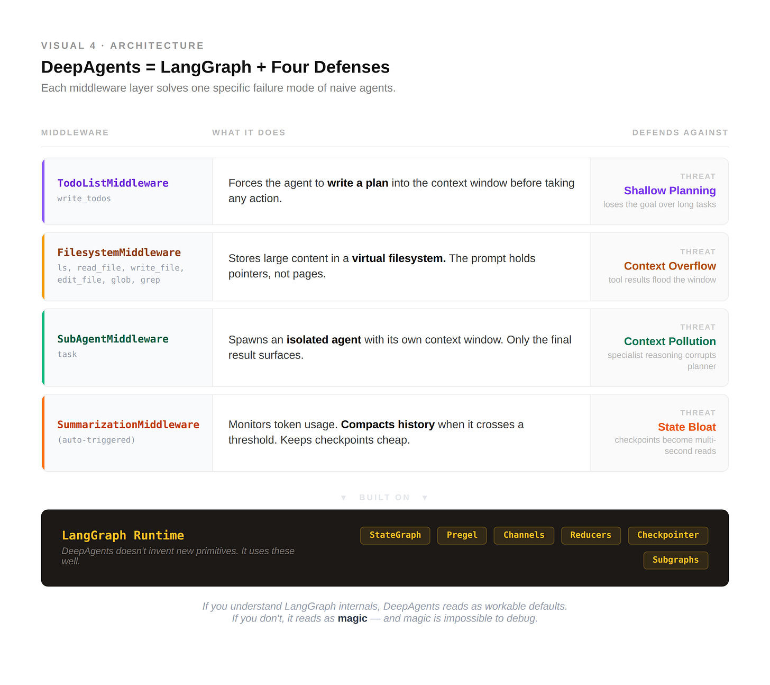Click the WHAT IT DOES column header
Screen dimensions: 770x685
[249, 133]
